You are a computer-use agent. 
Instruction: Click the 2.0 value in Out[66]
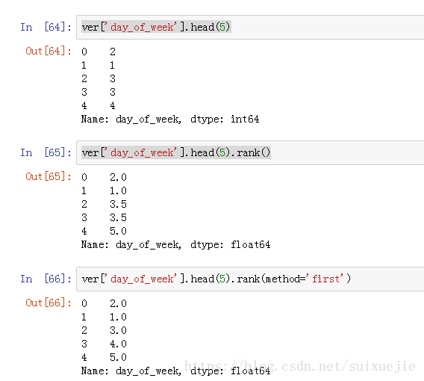[x=118, y=303]
